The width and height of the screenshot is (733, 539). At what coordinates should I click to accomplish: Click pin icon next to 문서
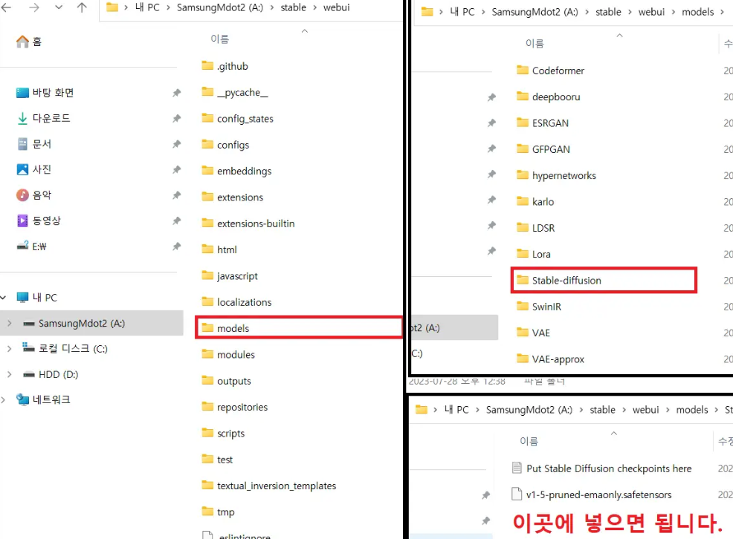[x=176, y=144]
